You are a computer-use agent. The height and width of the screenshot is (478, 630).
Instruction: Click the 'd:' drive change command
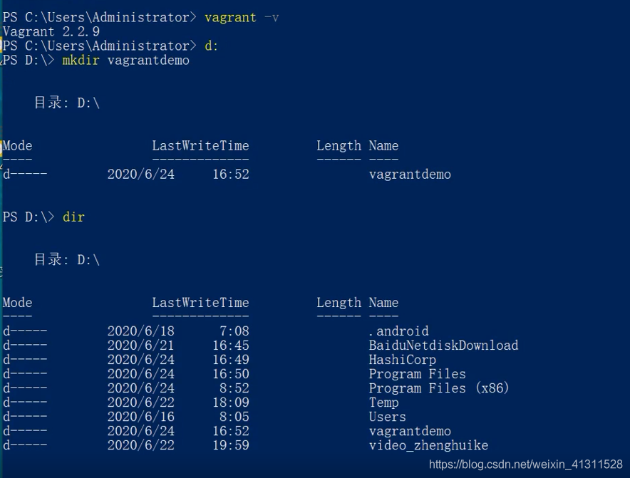point(211,46)
